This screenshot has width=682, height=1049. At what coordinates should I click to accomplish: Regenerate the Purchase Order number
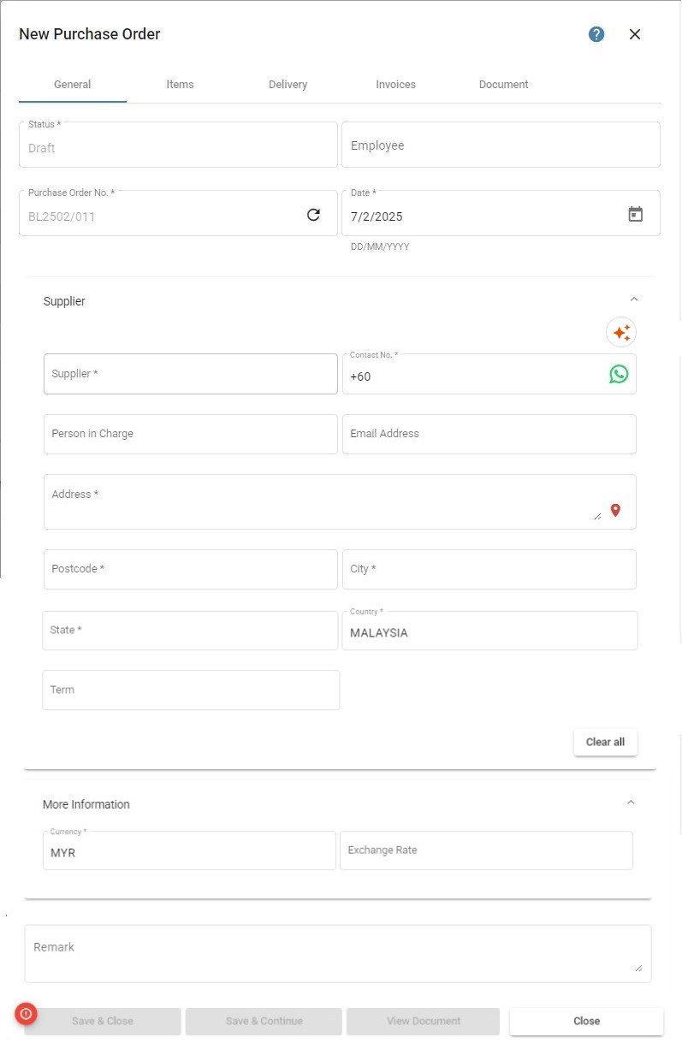pos(313,215)
